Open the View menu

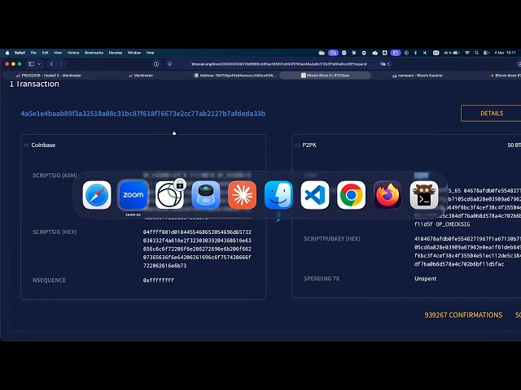coord(58,53)
